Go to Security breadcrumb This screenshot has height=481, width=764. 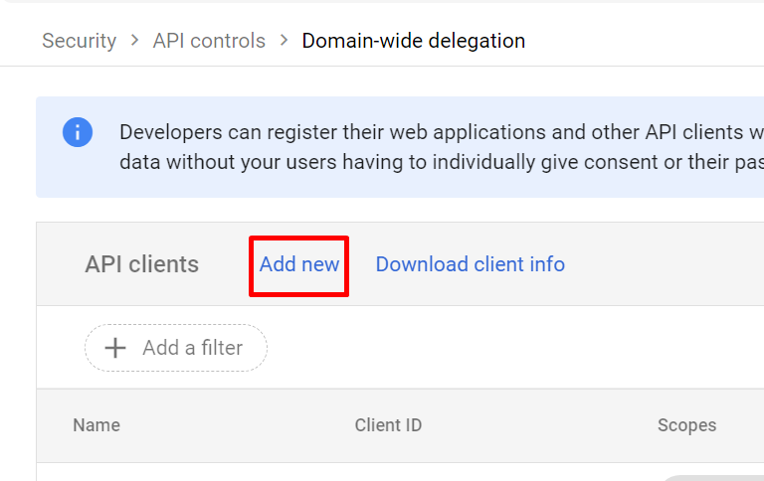pos(79,41)
